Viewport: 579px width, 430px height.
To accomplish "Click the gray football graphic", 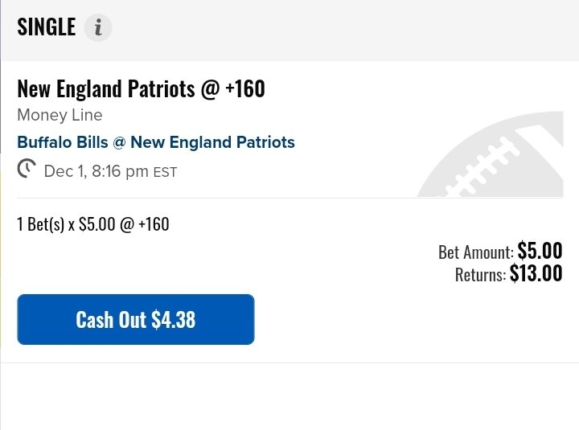I will [x=490, y=154].
